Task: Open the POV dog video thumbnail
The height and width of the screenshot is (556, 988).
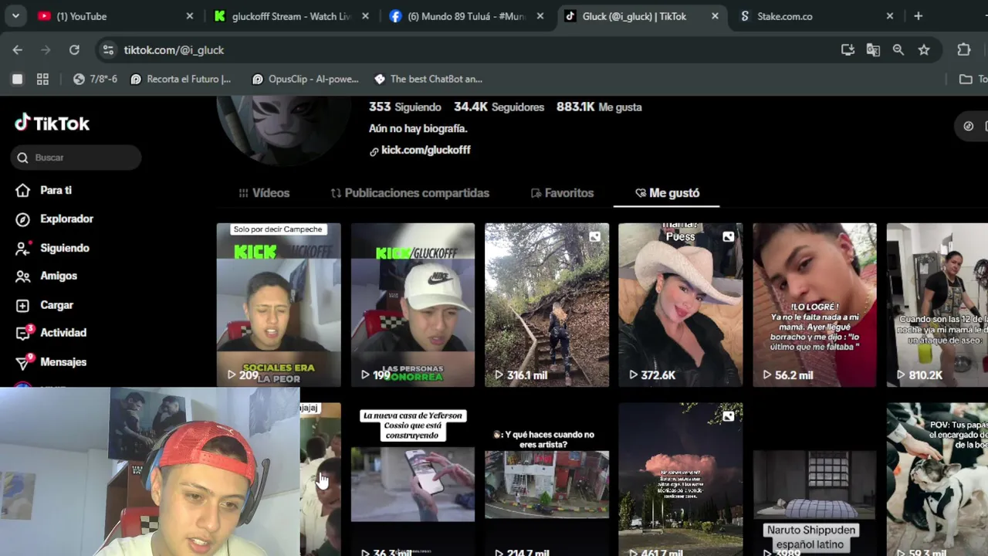Action: point(937,479)
